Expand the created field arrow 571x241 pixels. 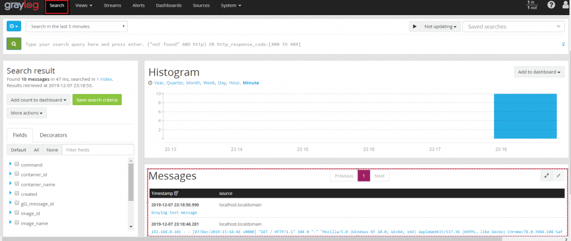coord(11,193)
